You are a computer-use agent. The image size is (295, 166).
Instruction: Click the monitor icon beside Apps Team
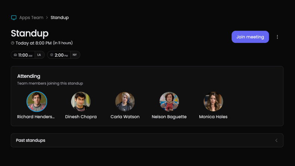pos(14,18)
